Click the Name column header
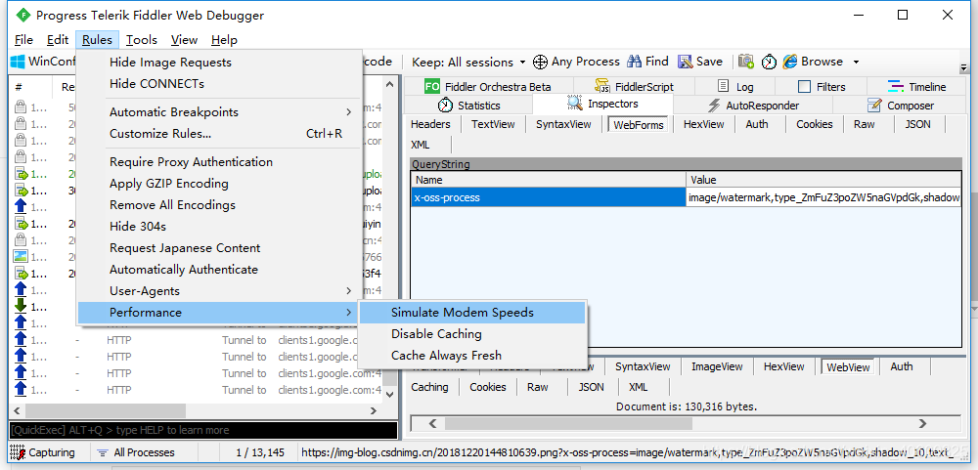Image resolution: width=978 pixels, height=470 pixels. pyautogui.click(x=549, y=180)
